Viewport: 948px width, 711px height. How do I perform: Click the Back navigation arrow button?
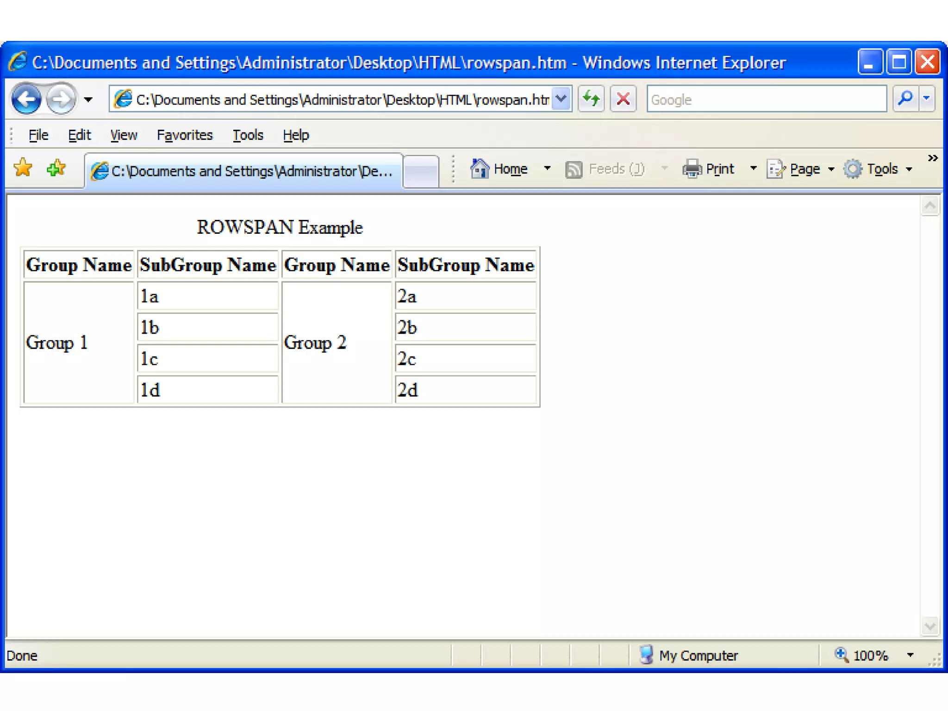(26, 99)
